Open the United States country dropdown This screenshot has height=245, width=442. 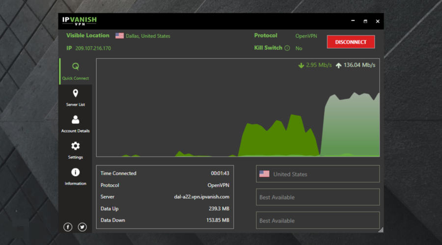point(318,174)
